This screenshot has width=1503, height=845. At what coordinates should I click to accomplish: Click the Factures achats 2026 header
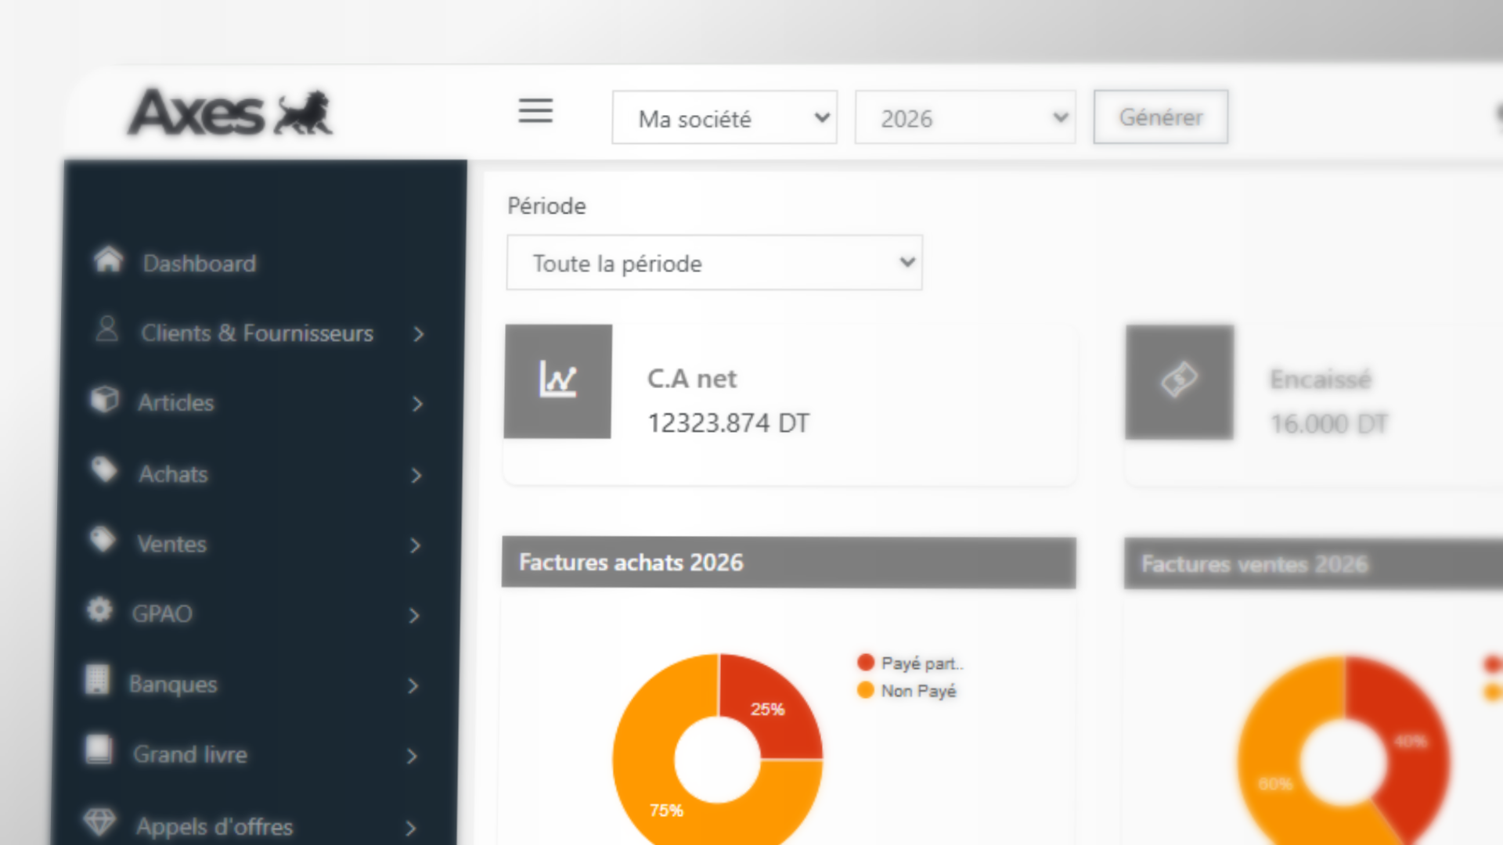click(789, 563)
